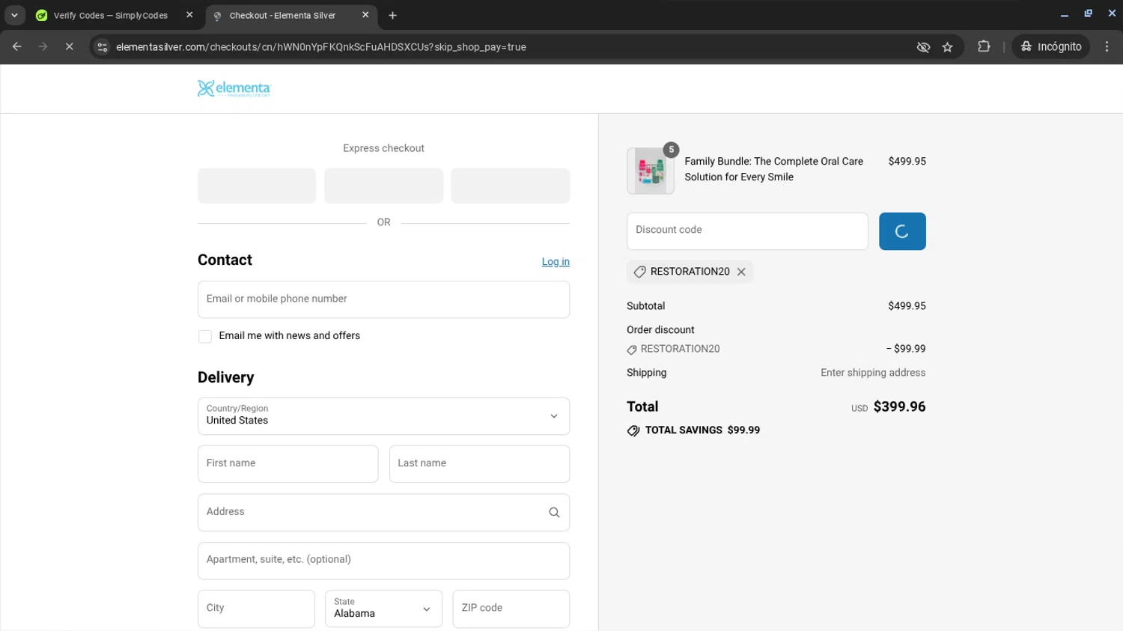Click the Order discount RESTORATION20 tag icon

pos(632,350)
